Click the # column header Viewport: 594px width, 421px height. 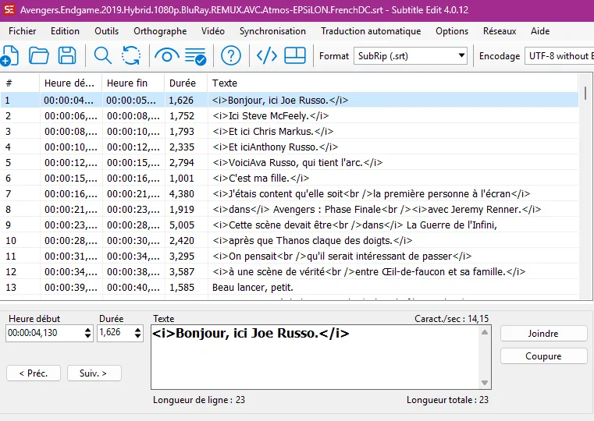[20, 83]
